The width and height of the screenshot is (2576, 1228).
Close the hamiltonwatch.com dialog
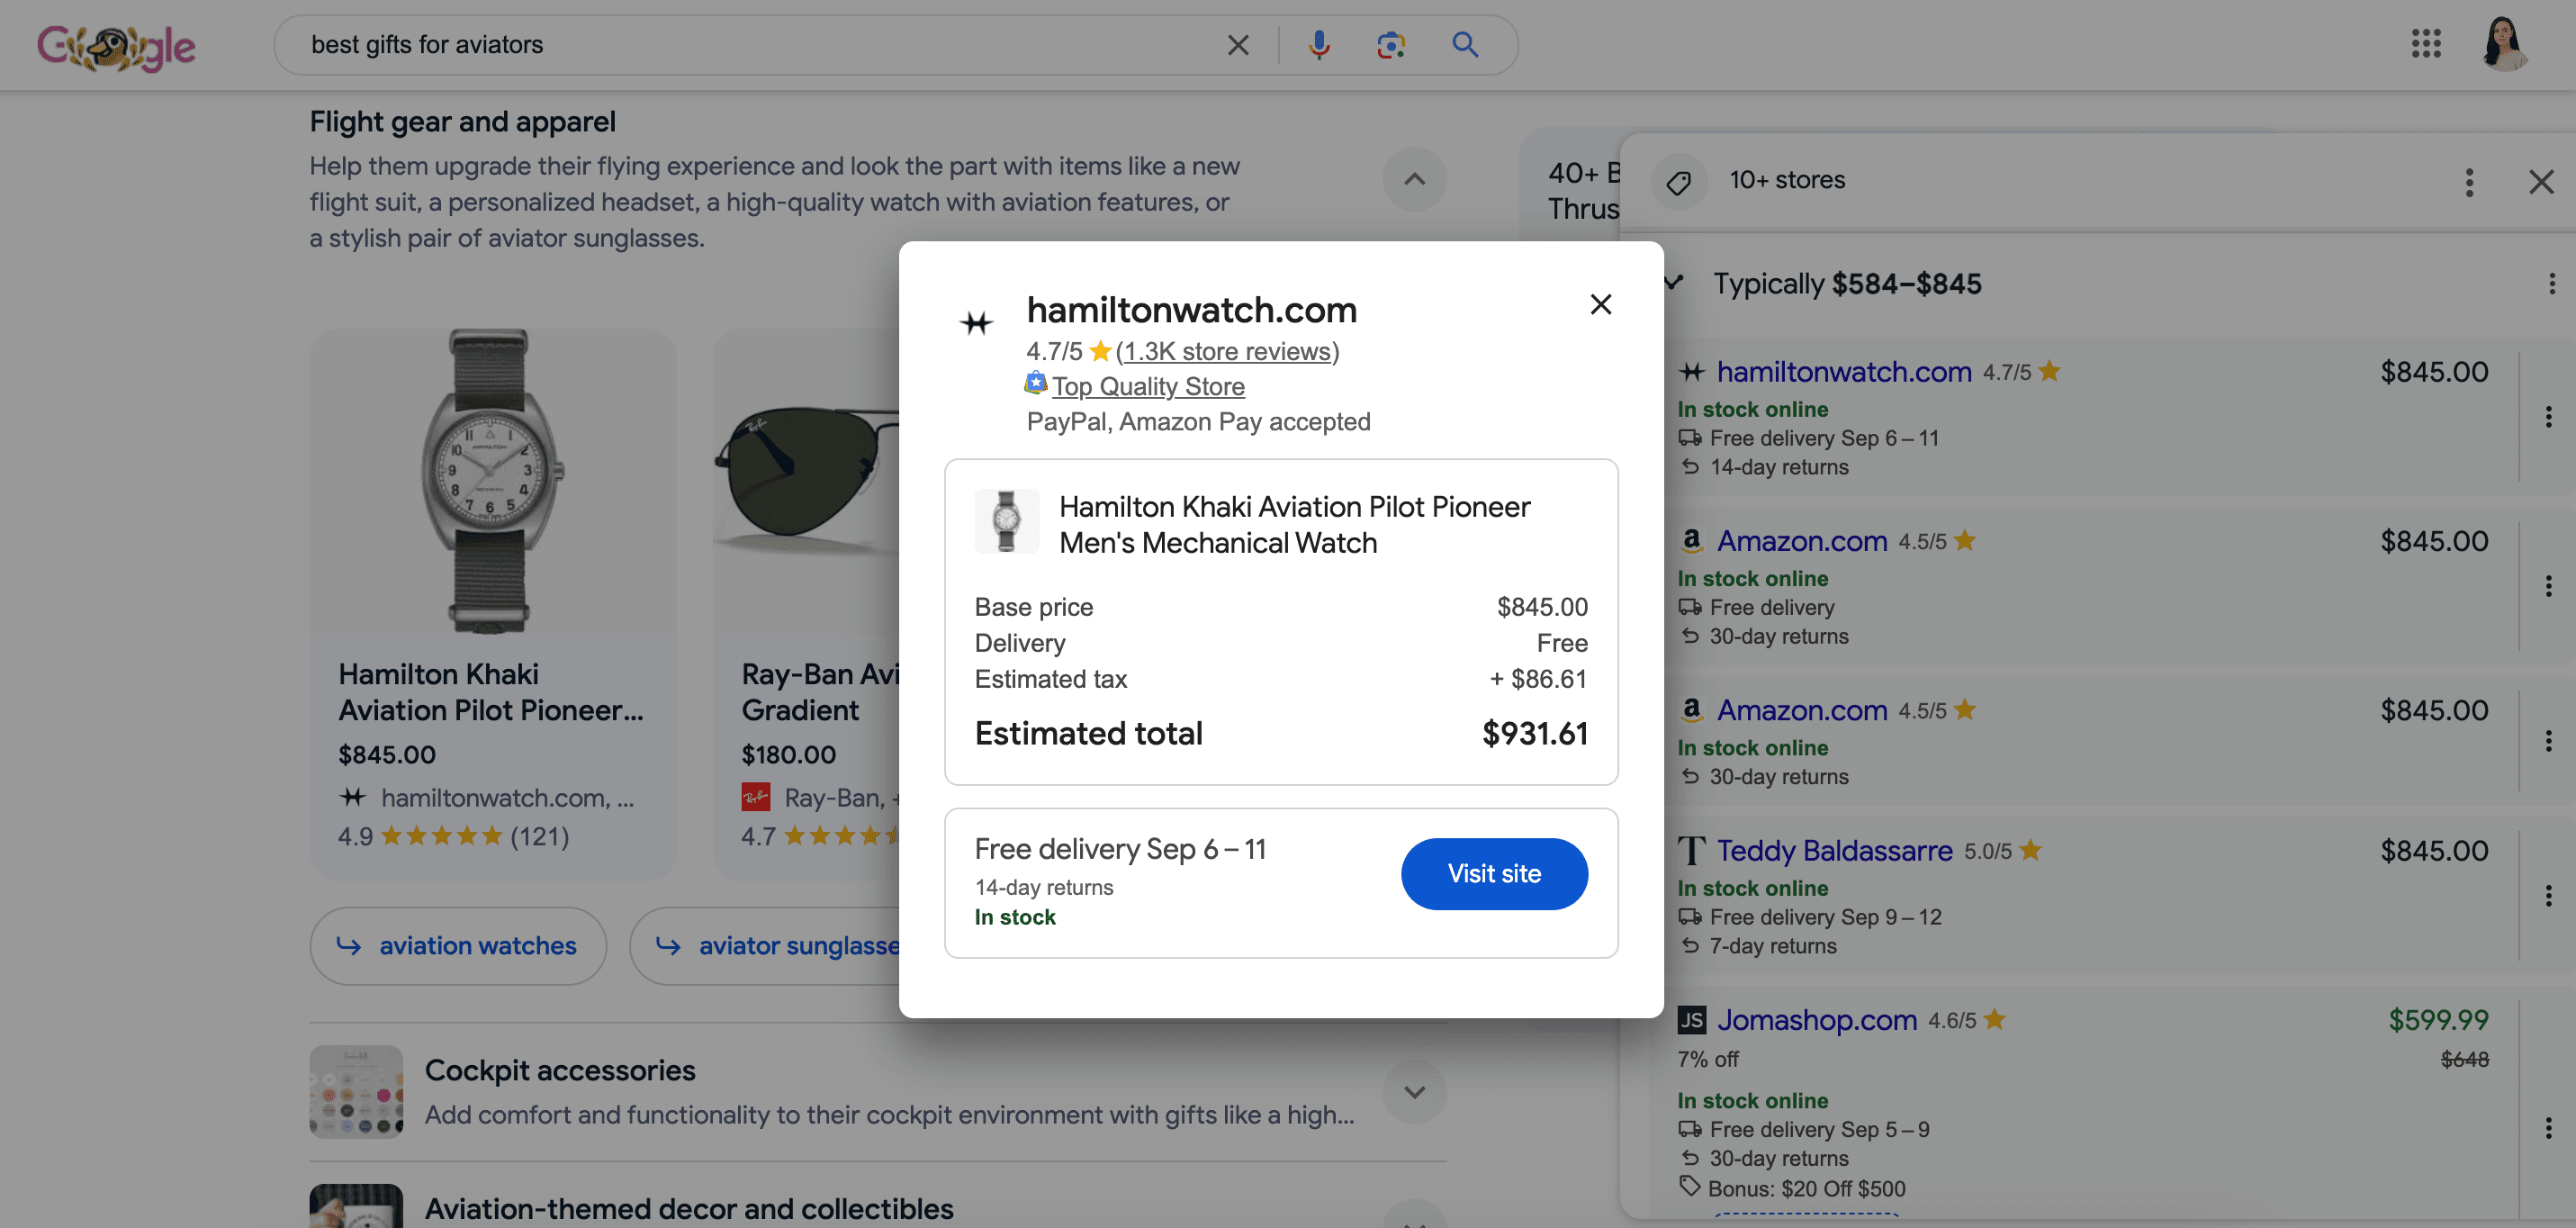[x=1600, y=304]
